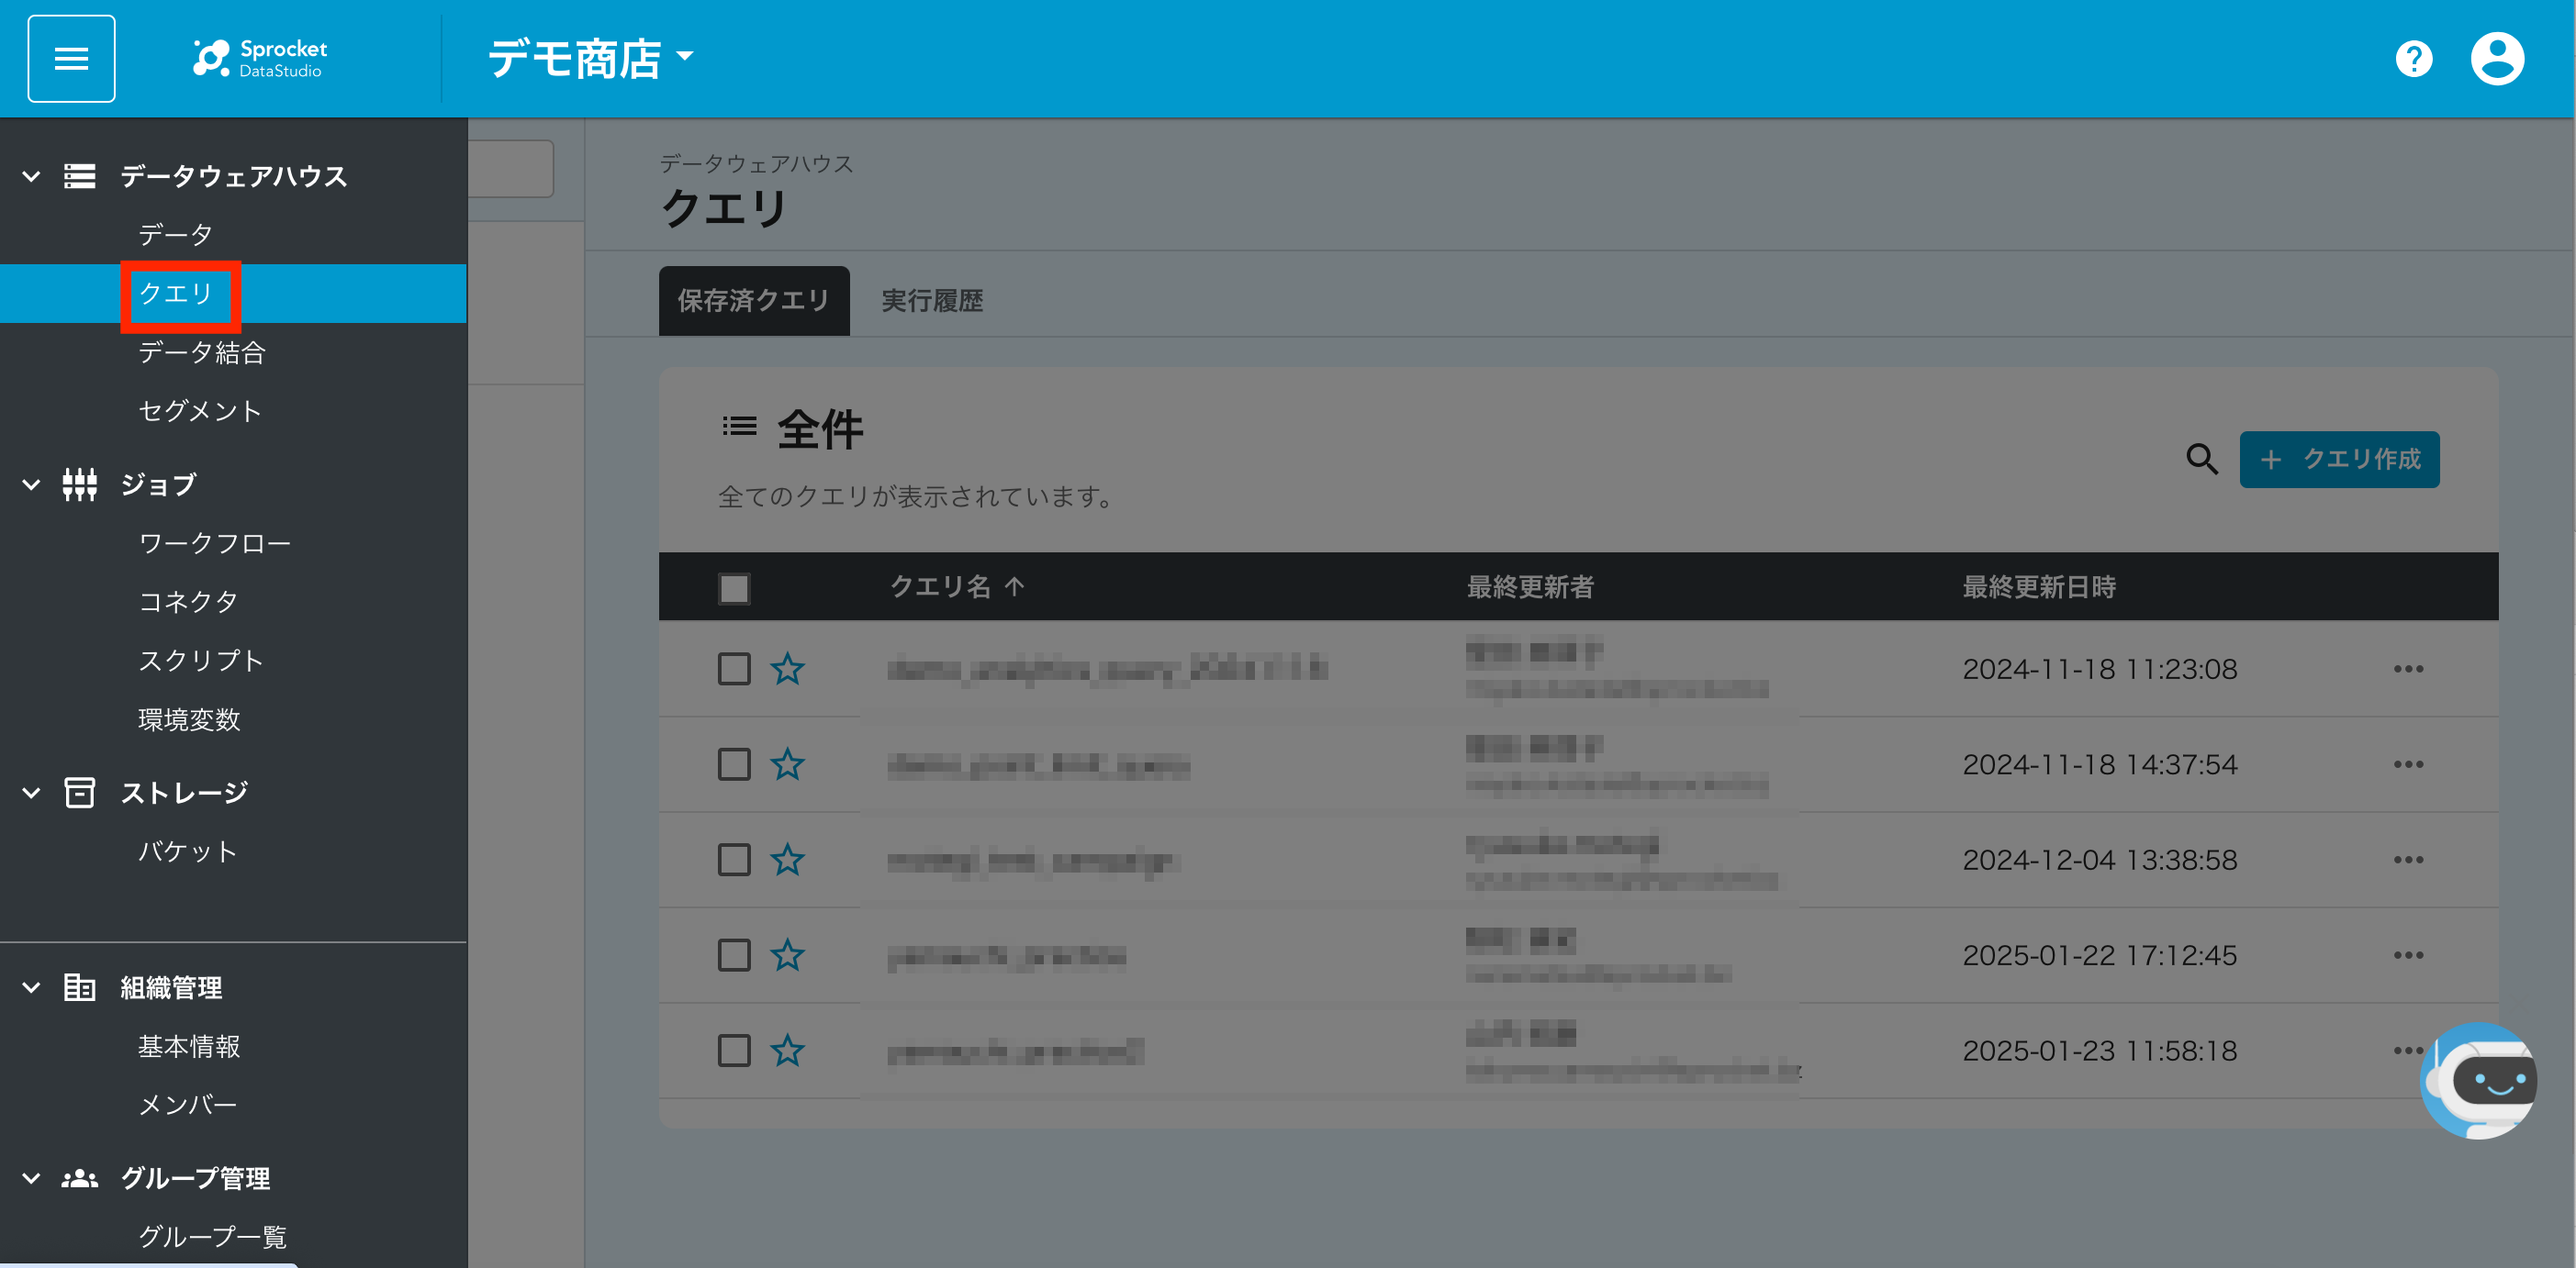Click the データウェアハウス breadcrumb text
The height and width of the screenshot is (1268, 2576).
pyautogui.click(x=756, y=164)
